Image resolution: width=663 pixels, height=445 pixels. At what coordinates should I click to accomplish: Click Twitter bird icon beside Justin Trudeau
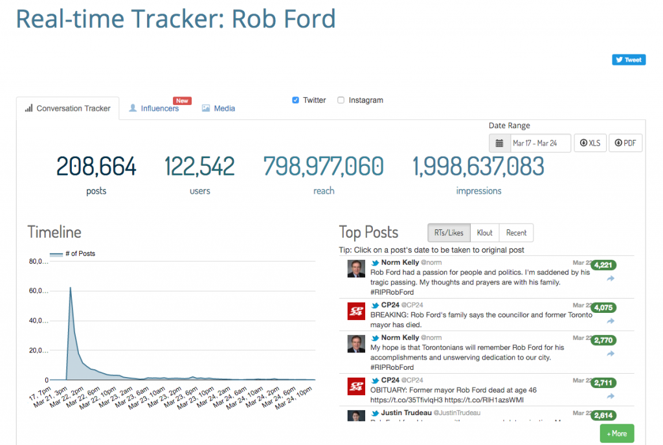[375, 413]
